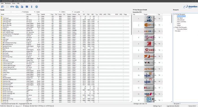Click the first channel name search field
Screen dimensions: 198x107
tap(6, 12)
